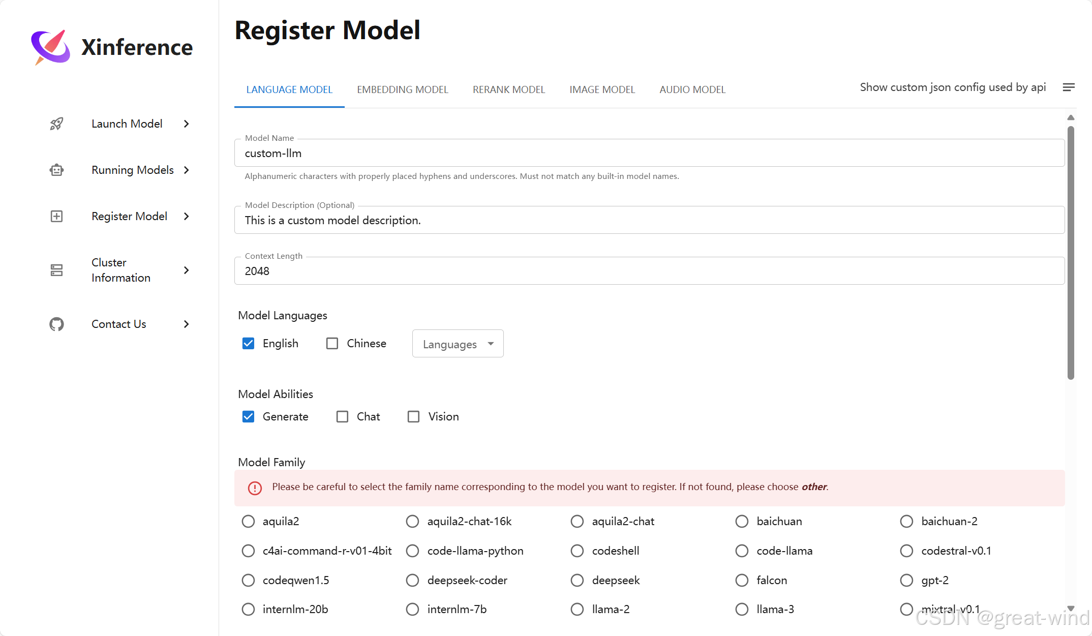The width and height of the screenshot is (1092, 636).
Task: Click the plus-box Register Model icon
Action: click(x=56, y=216)
